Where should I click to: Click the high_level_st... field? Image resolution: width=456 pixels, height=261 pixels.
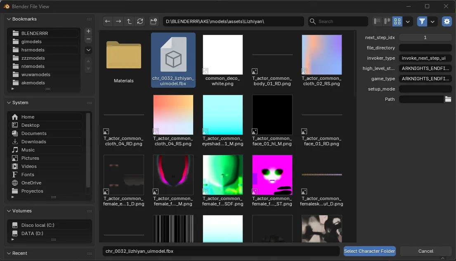pyautogui.click(x=425, y=68)
